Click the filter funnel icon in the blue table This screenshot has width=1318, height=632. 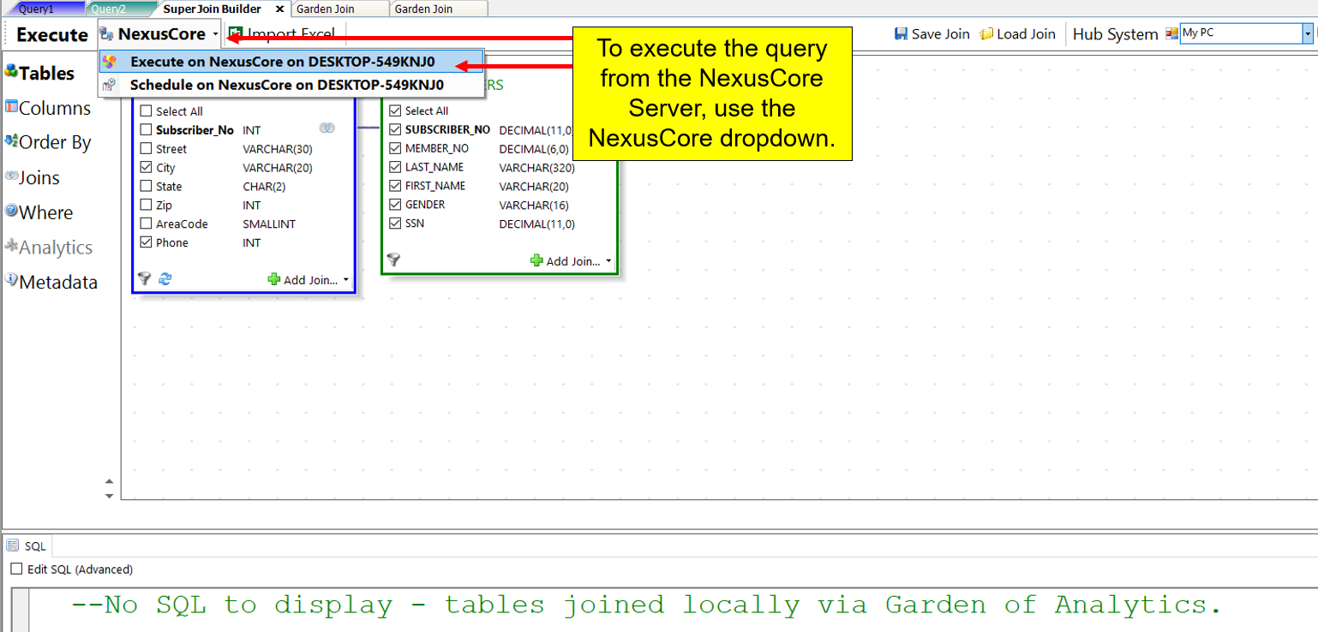point(144,279)
